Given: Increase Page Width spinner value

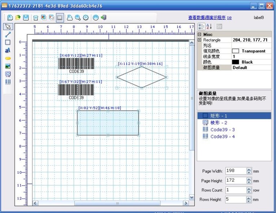Looking at the screenshot, I should tap(249, 169).
